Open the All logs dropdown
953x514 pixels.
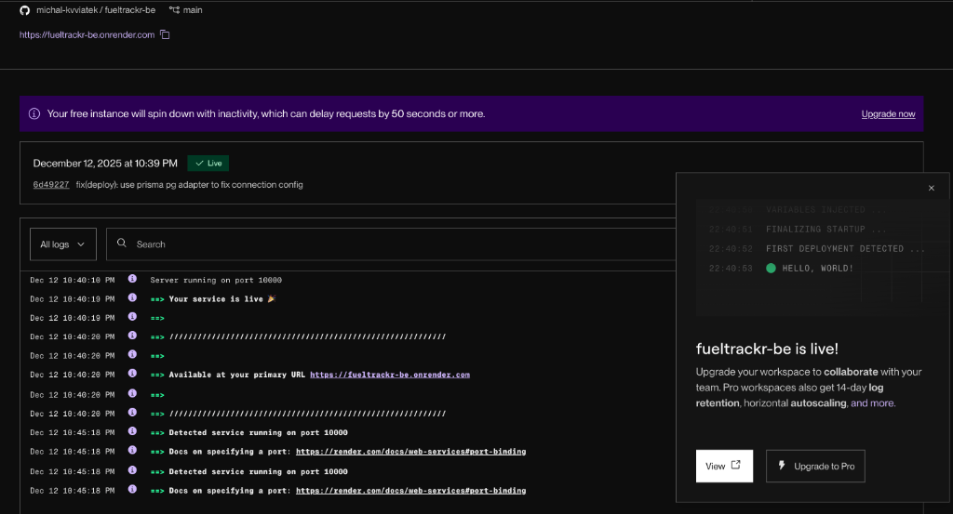[62, 244]
